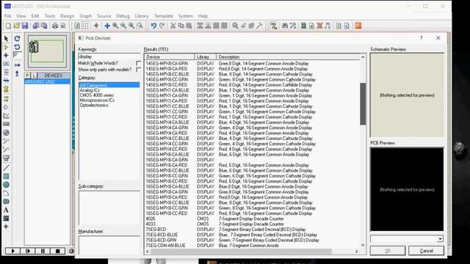This screenshot has height=264, width=470.
Task: Toggle the Wire Autorouter icon
Action: pos(273,26)
